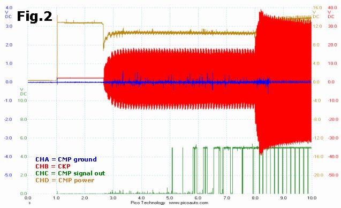Click the green V DC unit label
This screenshot has width=341, height=208.
coord(23,92)
